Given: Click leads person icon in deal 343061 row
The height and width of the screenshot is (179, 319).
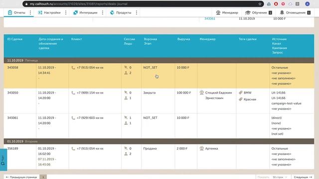Looking at the screenshot, I should (x=126, y=123).
